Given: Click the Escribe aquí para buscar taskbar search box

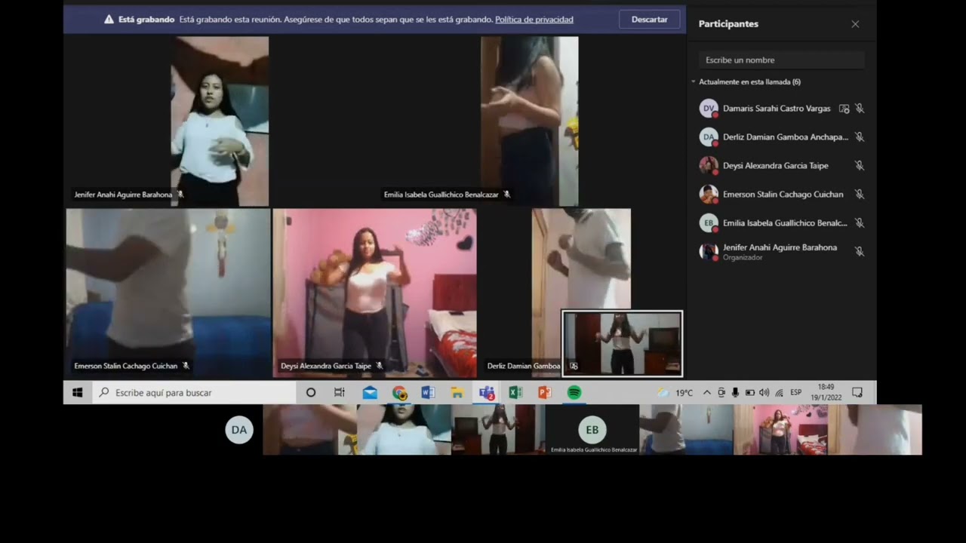Looking at the screenshot, I should click(194, 393).
